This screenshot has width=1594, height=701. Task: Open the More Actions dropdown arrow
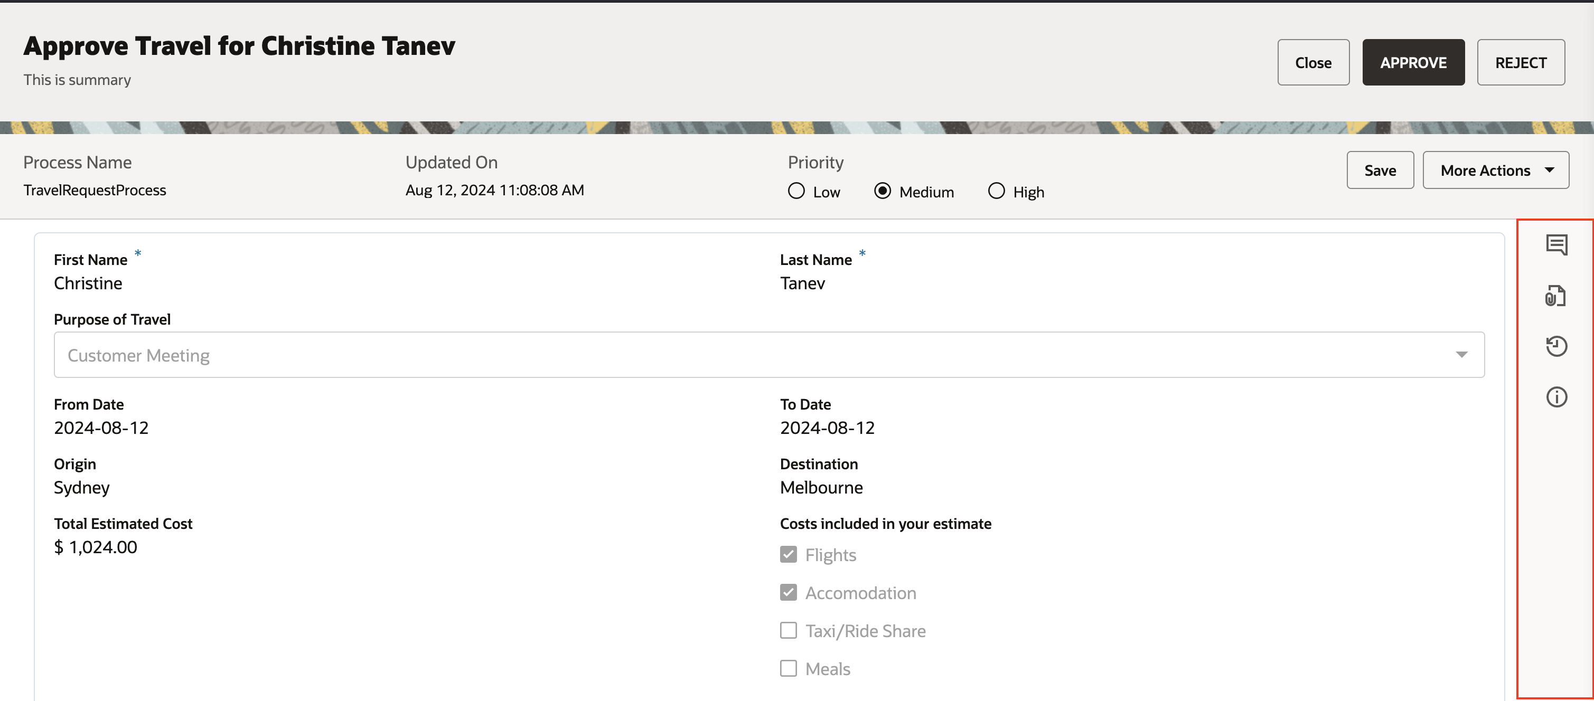[x=1550, y=170]
